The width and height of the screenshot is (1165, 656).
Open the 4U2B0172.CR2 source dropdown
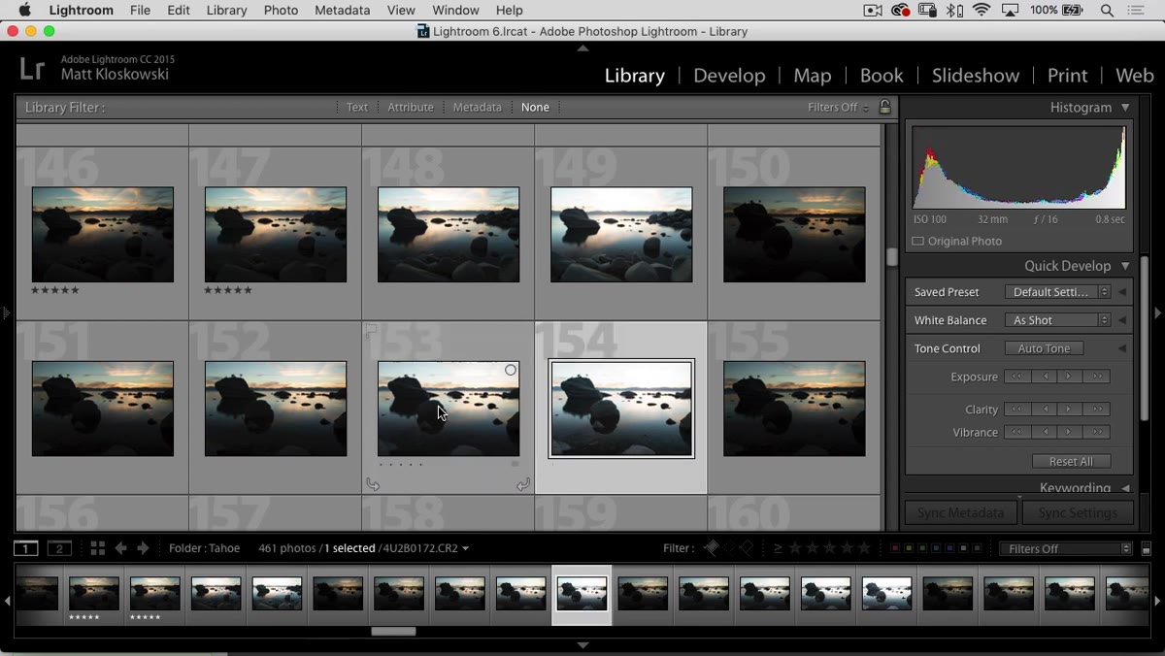tap(428, 548)
